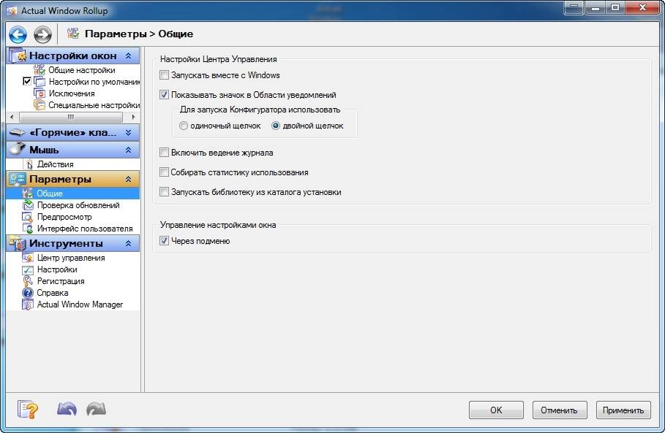Open Действия under Мышь
This screenshot has height=433, width=665.
point(55,164)
